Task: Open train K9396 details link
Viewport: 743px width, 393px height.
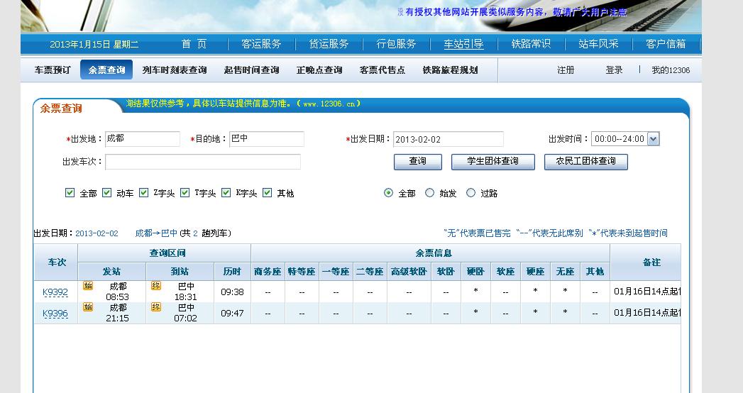Action: [x=55, y=314]
